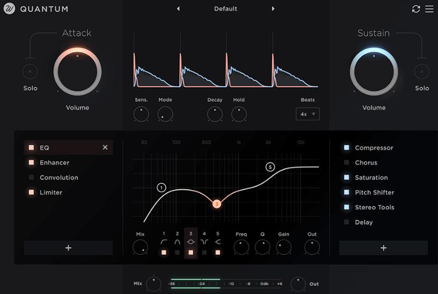The width and height of the screenshot is (438, 294).
Task: Select the Saturation module
Action: click(371, 178)
